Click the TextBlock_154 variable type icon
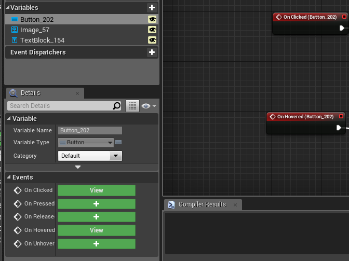This screenshot has width=349, height=261. 15,40
